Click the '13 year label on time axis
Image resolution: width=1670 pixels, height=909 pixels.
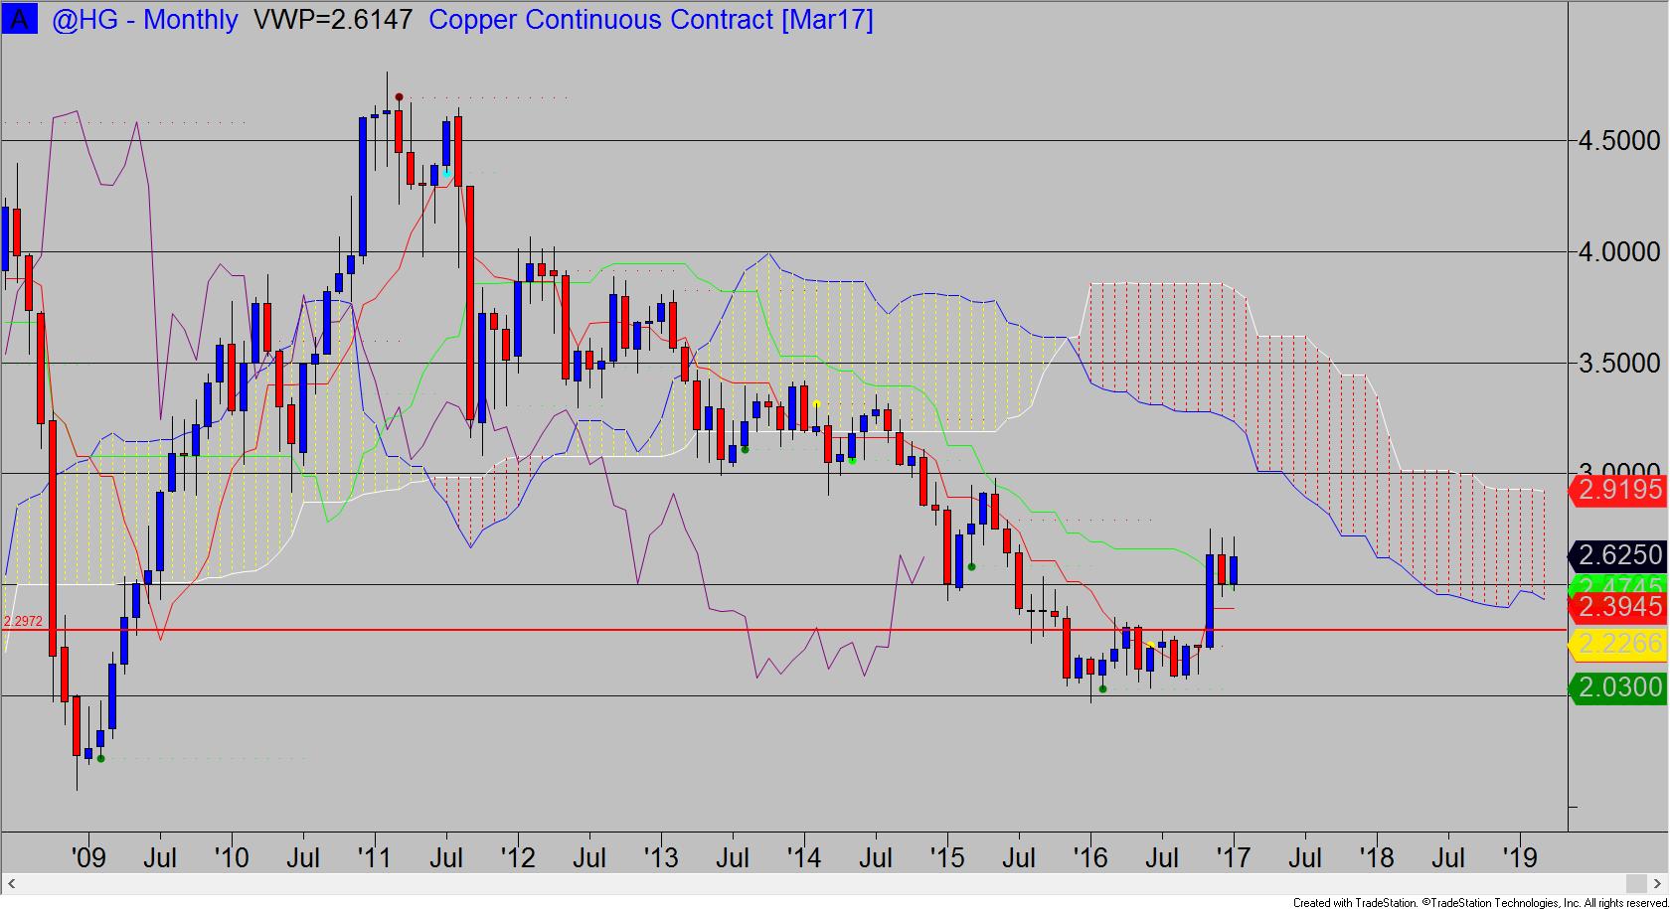[x=660, y=856]
